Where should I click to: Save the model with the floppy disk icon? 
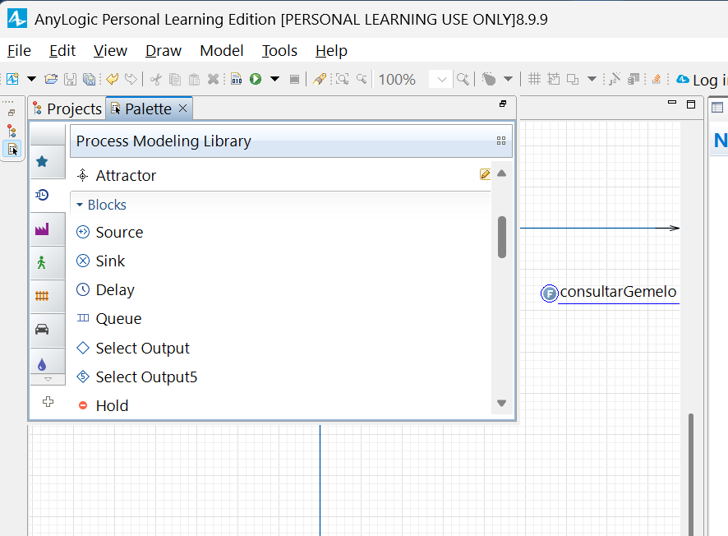[x=70, y=80]
